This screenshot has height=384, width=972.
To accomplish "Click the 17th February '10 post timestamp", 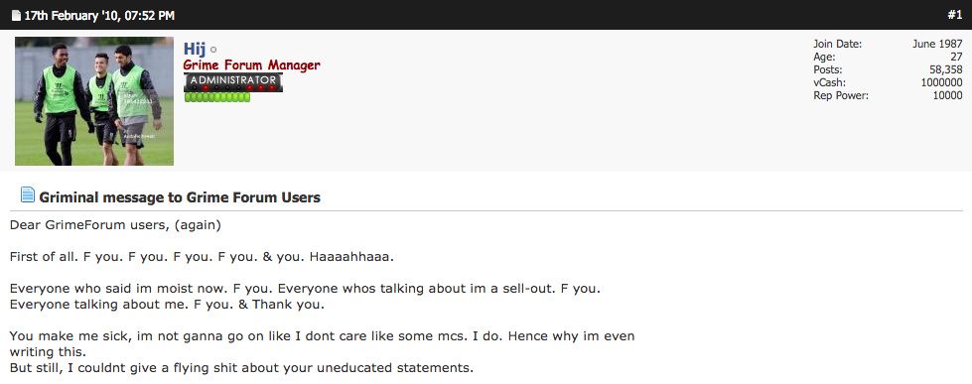I will pos(99,16).
